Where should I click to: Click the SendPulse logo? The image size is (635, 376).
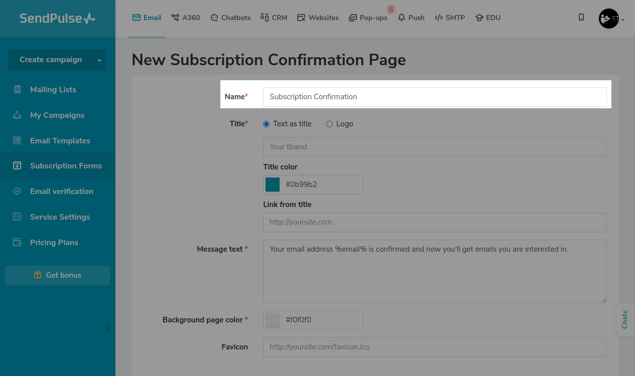[57, 19]
